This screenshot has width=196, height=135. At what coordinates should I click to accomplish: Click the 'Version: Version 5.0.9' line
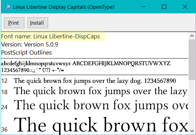(30, 44)
